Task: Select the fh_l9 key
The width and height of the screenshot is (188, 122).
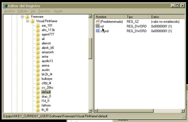Action: [45, 110]
